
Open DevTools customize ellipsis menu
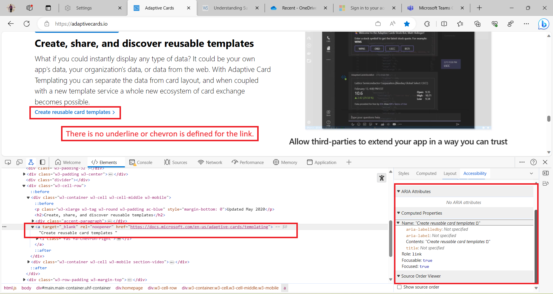pos(522,162)
